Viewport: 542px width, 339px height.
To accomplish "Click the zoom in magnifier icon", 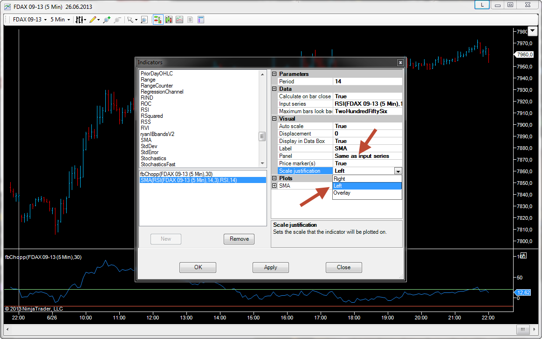I will (107, 20).
